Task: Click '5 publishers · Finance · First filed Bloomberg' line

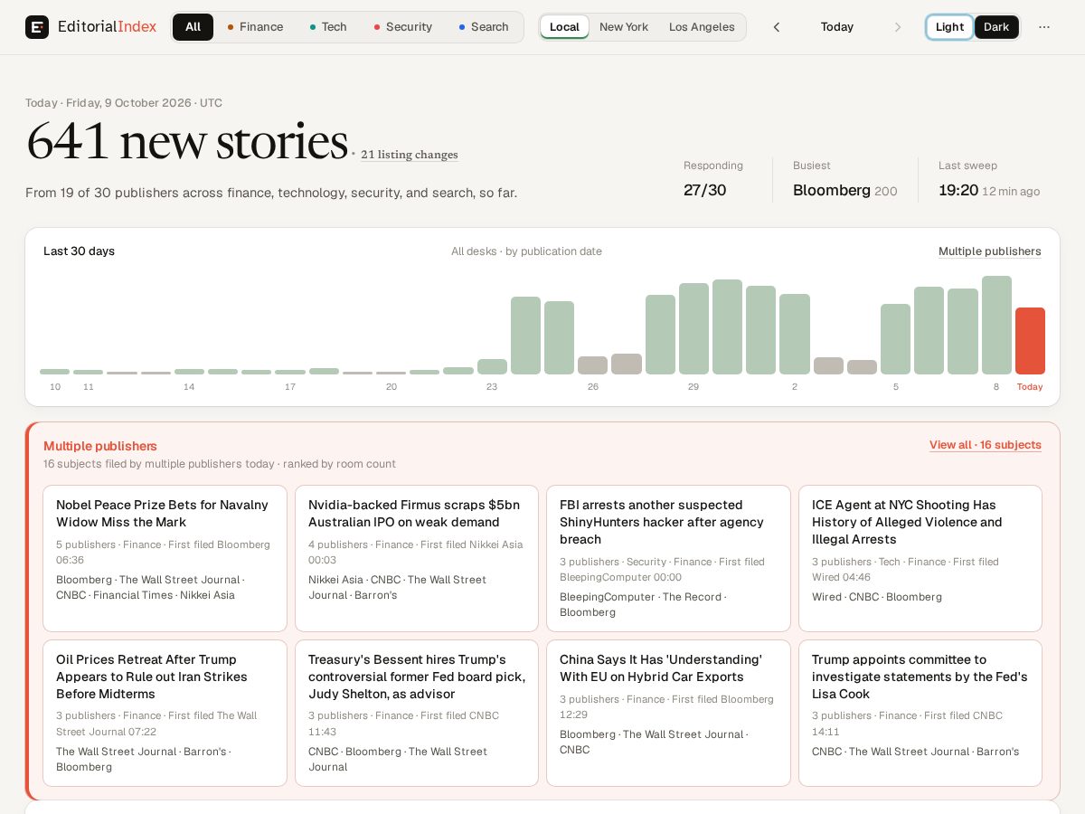Action: [x=164, y=552]
